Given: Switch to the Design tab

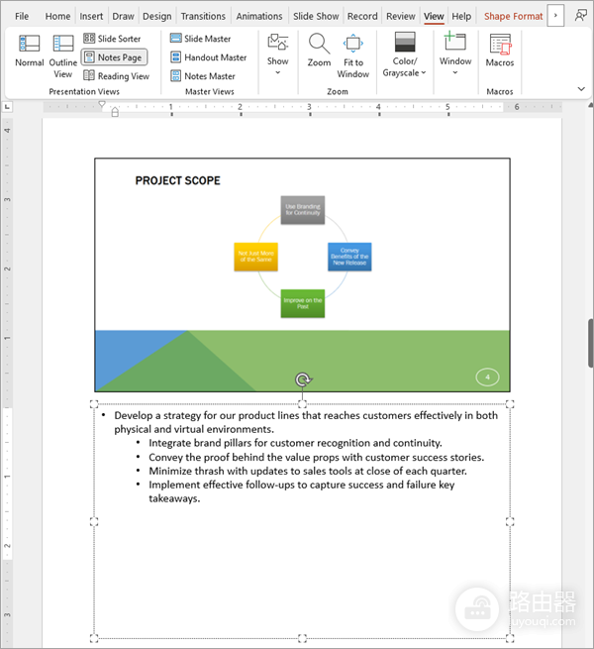Looking at the screenshot, I should 156,16.
